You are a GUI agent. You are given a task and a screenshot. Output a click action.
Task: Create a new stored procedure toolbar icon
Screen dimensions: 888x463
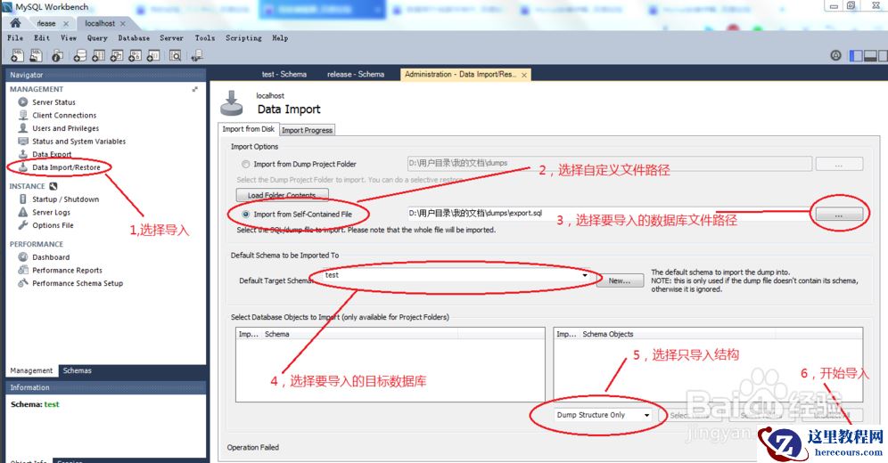click(135, 55)
